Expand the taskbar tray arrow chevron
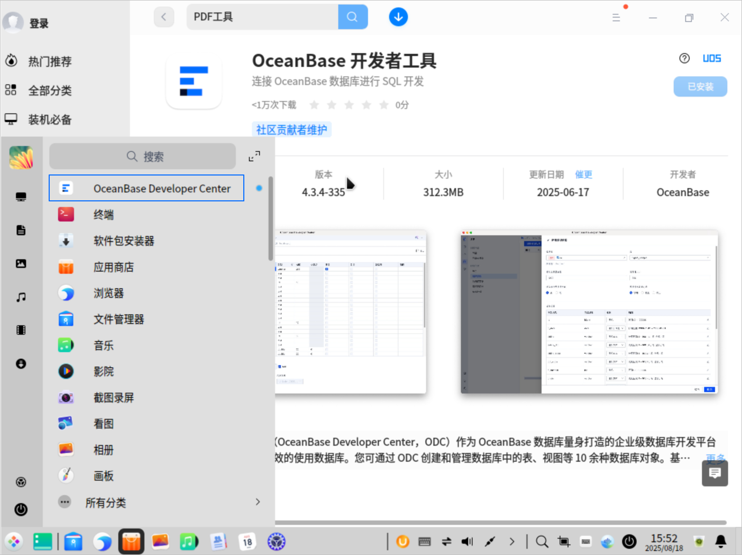This screenshot has height=555, width=742. coord(511,542)
